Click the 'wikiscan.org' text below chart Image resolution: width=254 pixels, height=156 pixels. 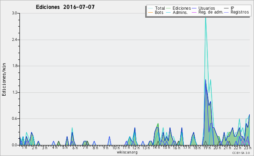tap(127, 152)
